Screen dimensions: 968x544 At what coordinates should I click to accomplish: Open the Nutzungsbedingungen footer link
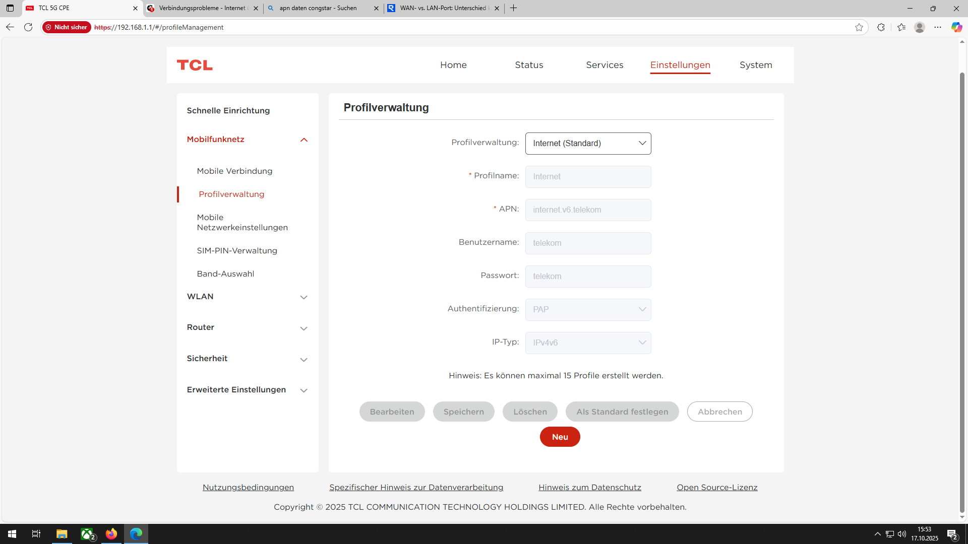pos(248,487)
